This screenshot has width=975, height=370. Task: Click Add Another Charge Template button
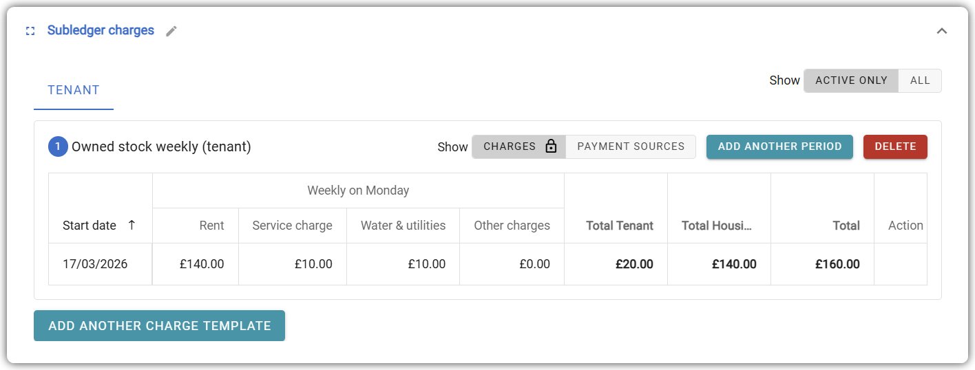[160, 326]
